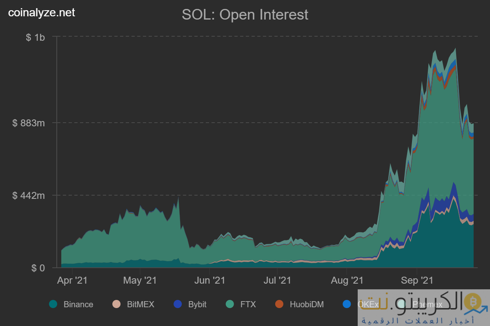490x326 pixels.
Task: Hide the BitMEX series via legend label
Action: (140, 304)
